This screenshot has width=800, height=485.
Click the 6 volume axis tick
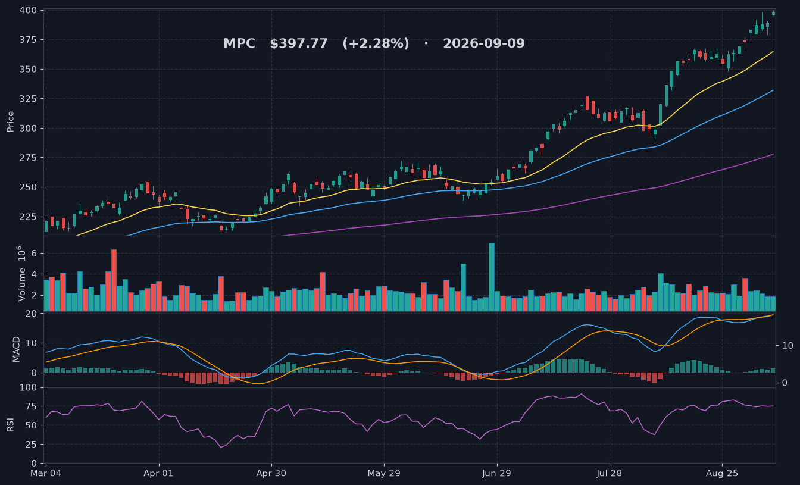(35, 254)
